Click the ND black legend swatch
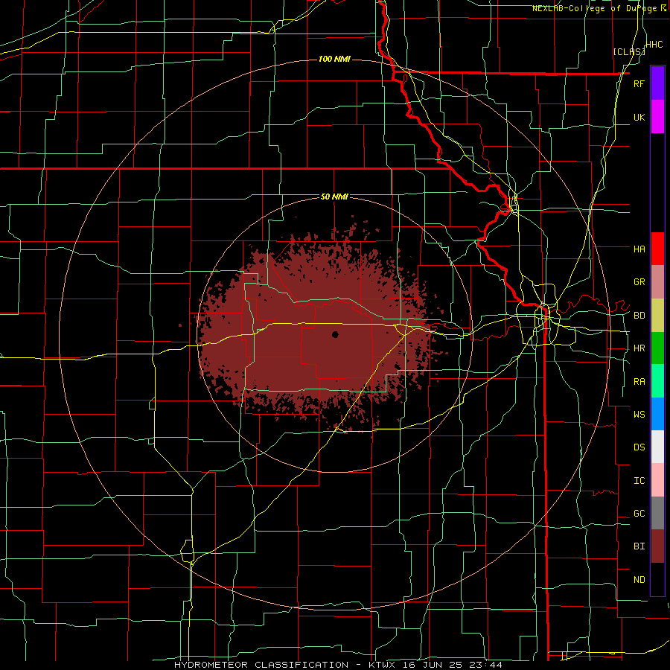The width and height of the screenshot is (670, 670). click(x=657, y=579)
